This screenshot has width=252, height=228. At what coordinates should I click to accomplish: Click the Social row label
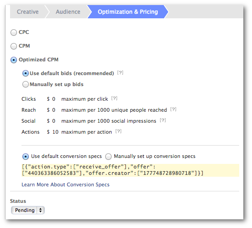(x=28, y=121)
